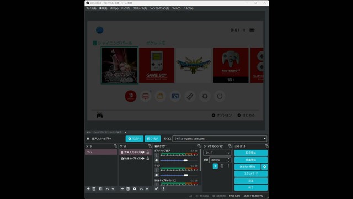Image resolution: width=353 pixels, height=199 pixels.
Task: Toggle スタジオモード
Action: pos(251,174)
